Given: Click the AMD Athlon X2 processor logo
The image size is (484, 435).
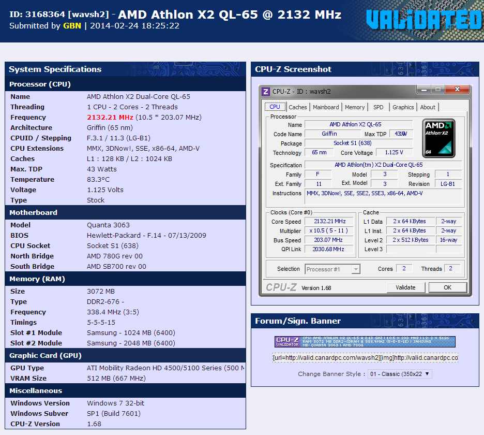Looking at the screenshot, I should [438, 138].
